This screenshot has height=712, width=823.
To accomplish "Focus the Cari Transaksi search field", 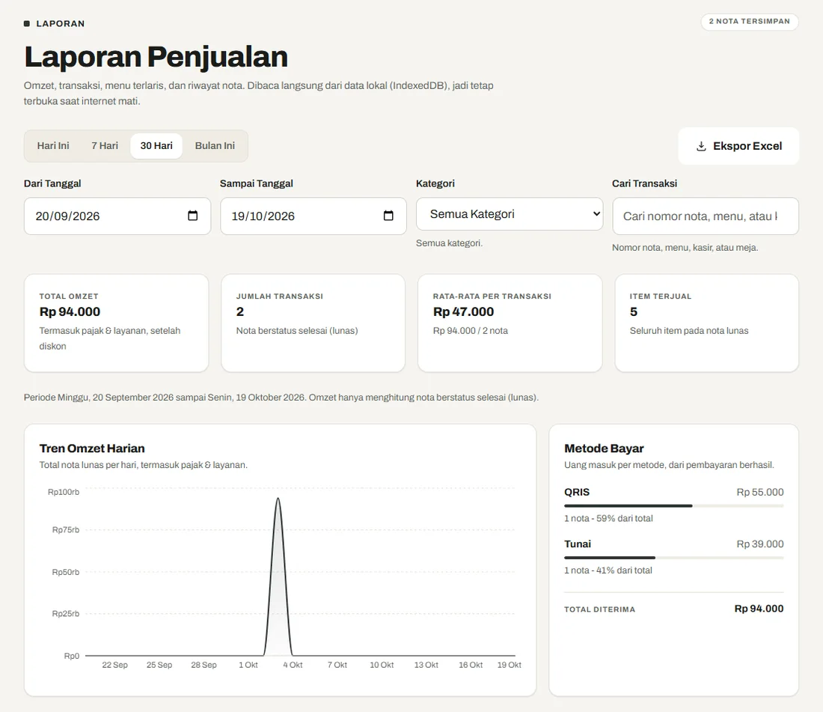I will pos(706,216).
